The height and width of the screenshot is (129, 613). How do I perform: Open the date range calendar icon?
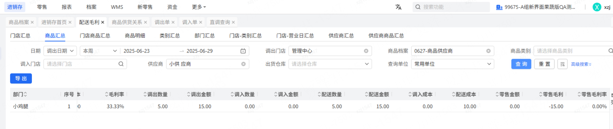click(243, 51)
